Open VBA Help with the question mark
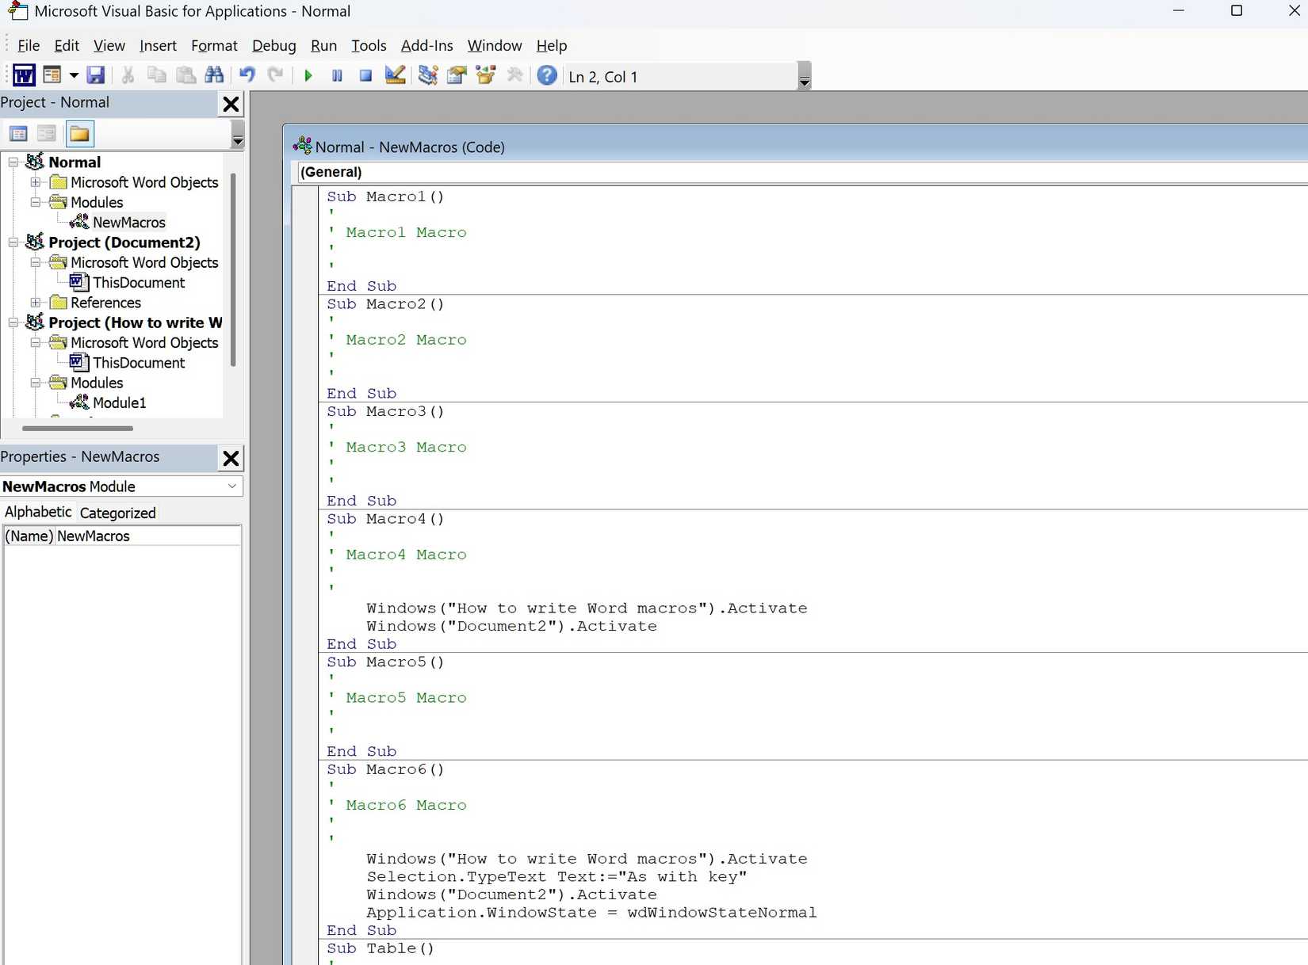 pos(547,75)
